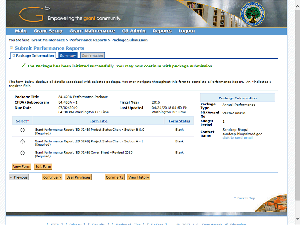Click the email sandeep.bhopal@ed.goc
Viewport: 300px width, 225px height.
point(242,134)
